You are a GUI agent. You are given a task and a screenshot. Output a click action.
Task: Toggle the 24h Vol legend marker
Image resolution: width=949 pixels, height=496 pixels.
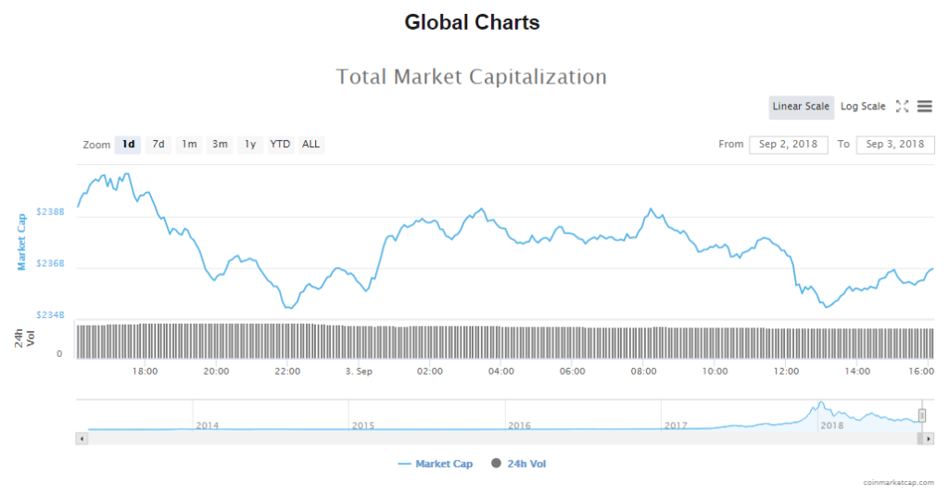(x=496, y=464)
